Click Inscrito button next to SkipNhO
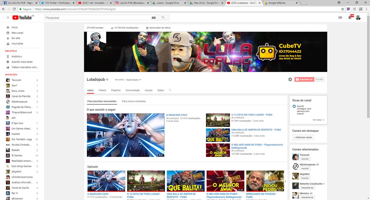The image size is (370, 200). [305, 178]
